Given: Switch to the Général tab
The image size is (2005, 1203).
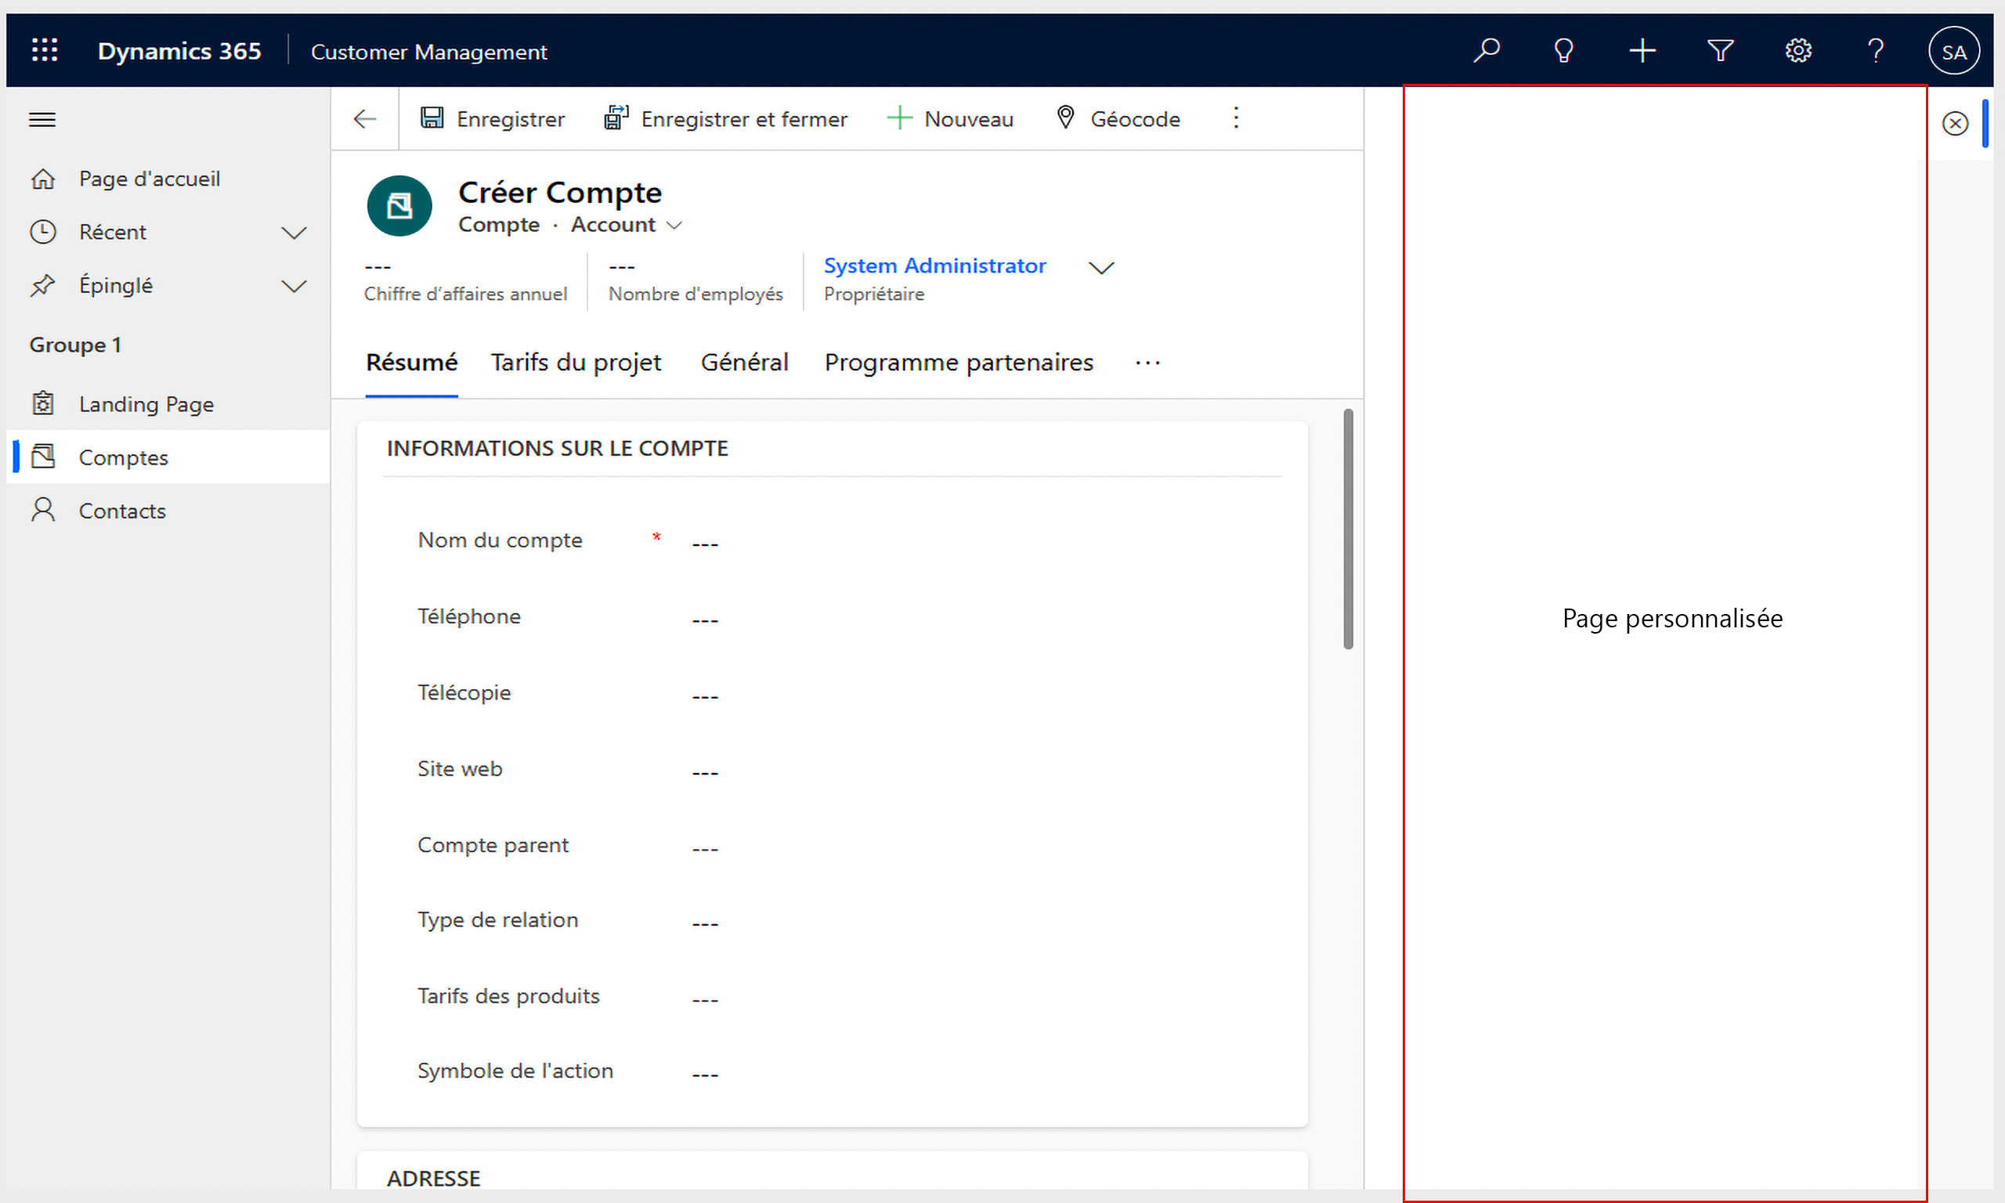Looking at the screenshot, I should [744, 363].
